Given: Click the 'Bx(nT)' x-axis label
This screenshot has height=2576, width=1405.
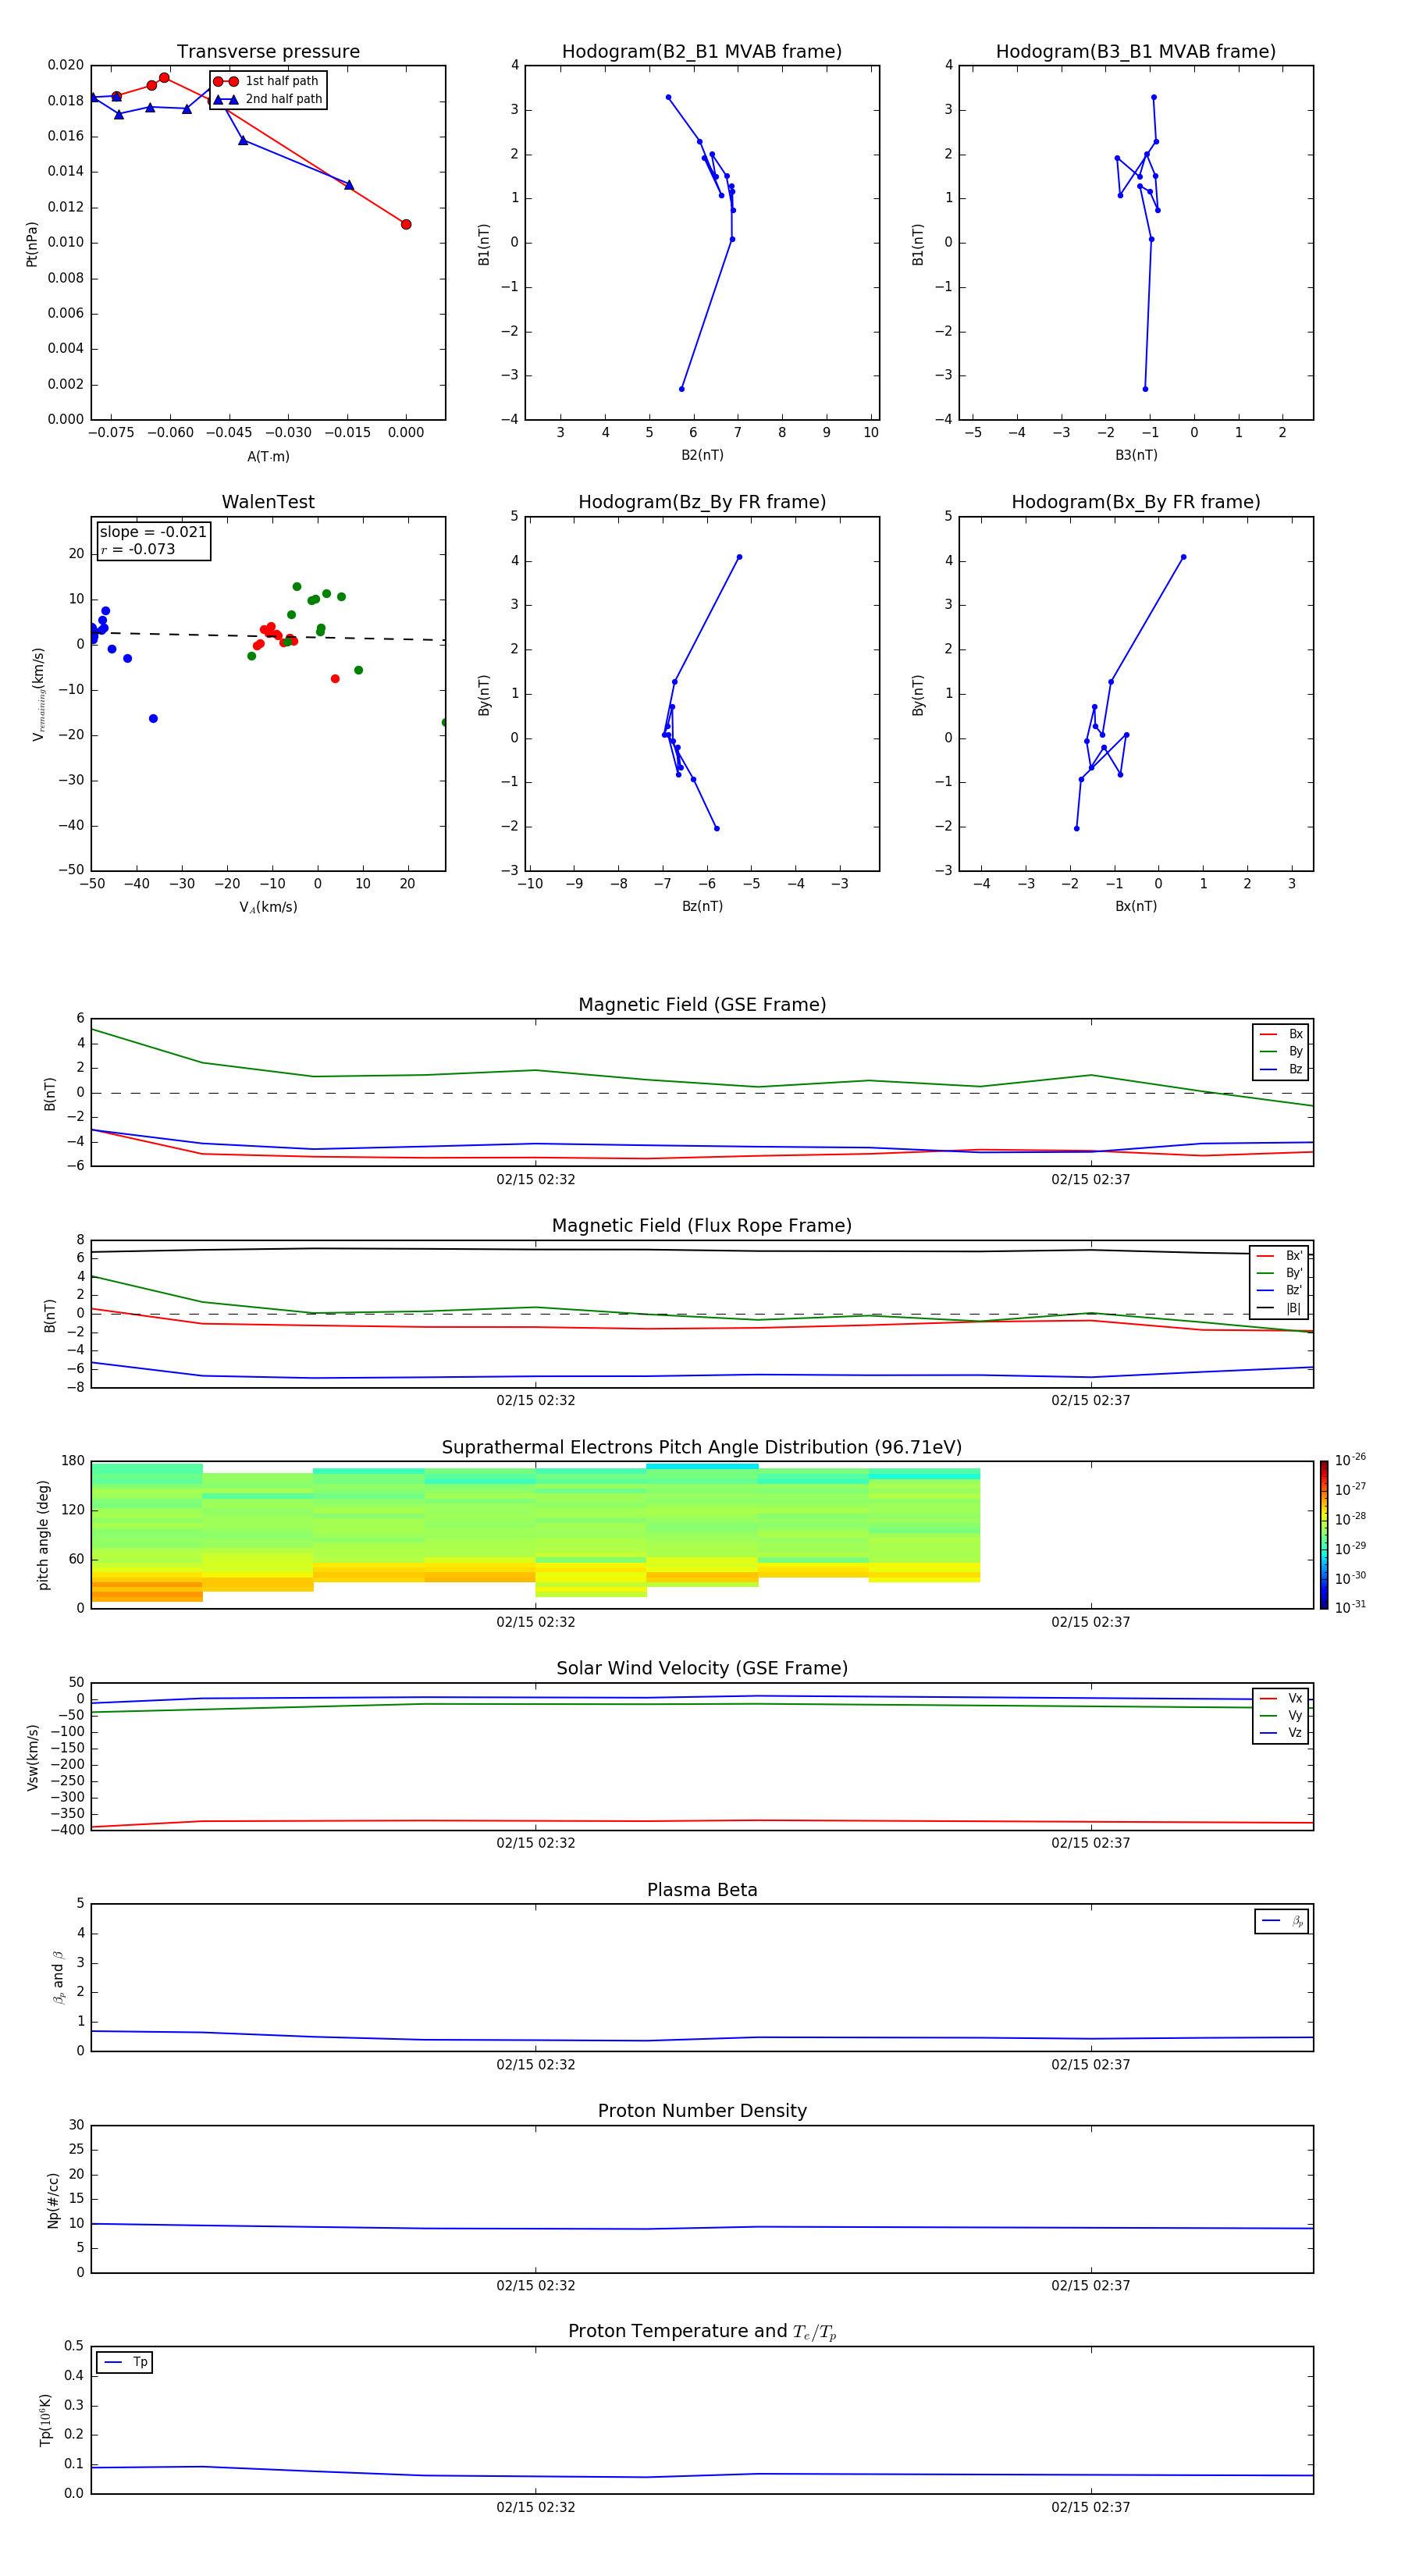Looking at the screenshot, I should point(1136,906).
